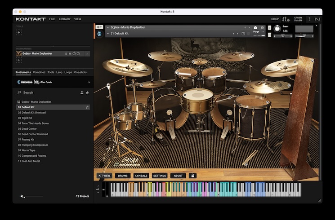This screenshot has height=220, width=335.
Task: Open the DRUMS page
Action: tap(123, 176)
